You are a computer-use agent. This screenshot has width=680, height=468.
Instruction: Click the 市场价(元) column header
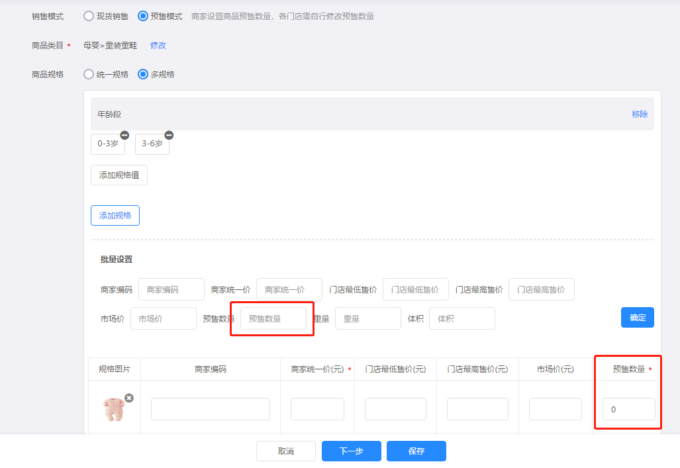coord(555,369)
